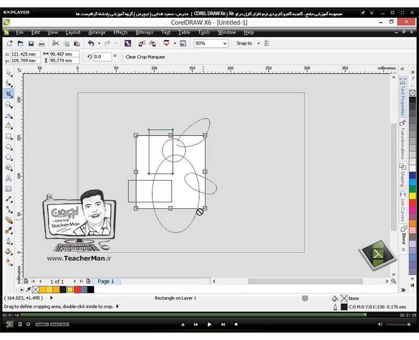Select the Table tool
The height and width of the screenshot is (340, 419).
(8, 189)
